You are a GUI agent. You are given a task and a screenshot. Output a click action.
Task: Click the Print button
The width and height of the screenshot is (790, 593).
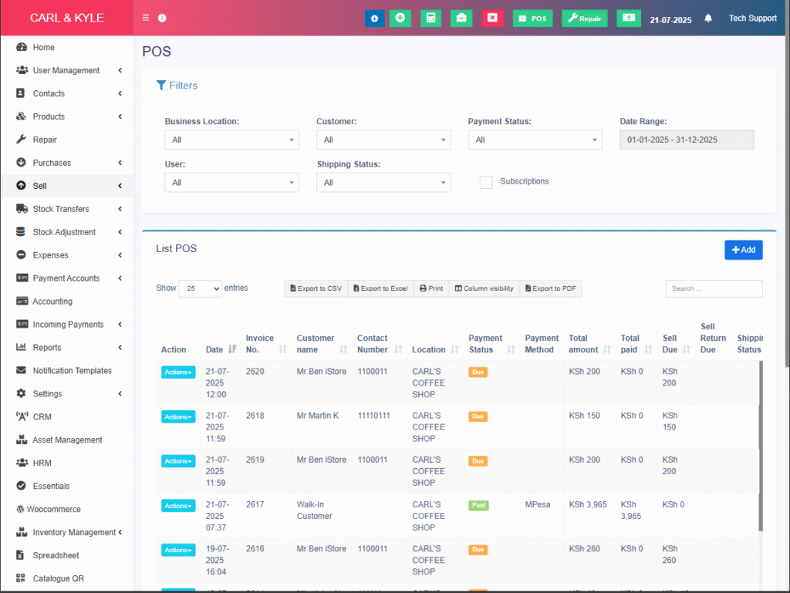click(431, 288)
